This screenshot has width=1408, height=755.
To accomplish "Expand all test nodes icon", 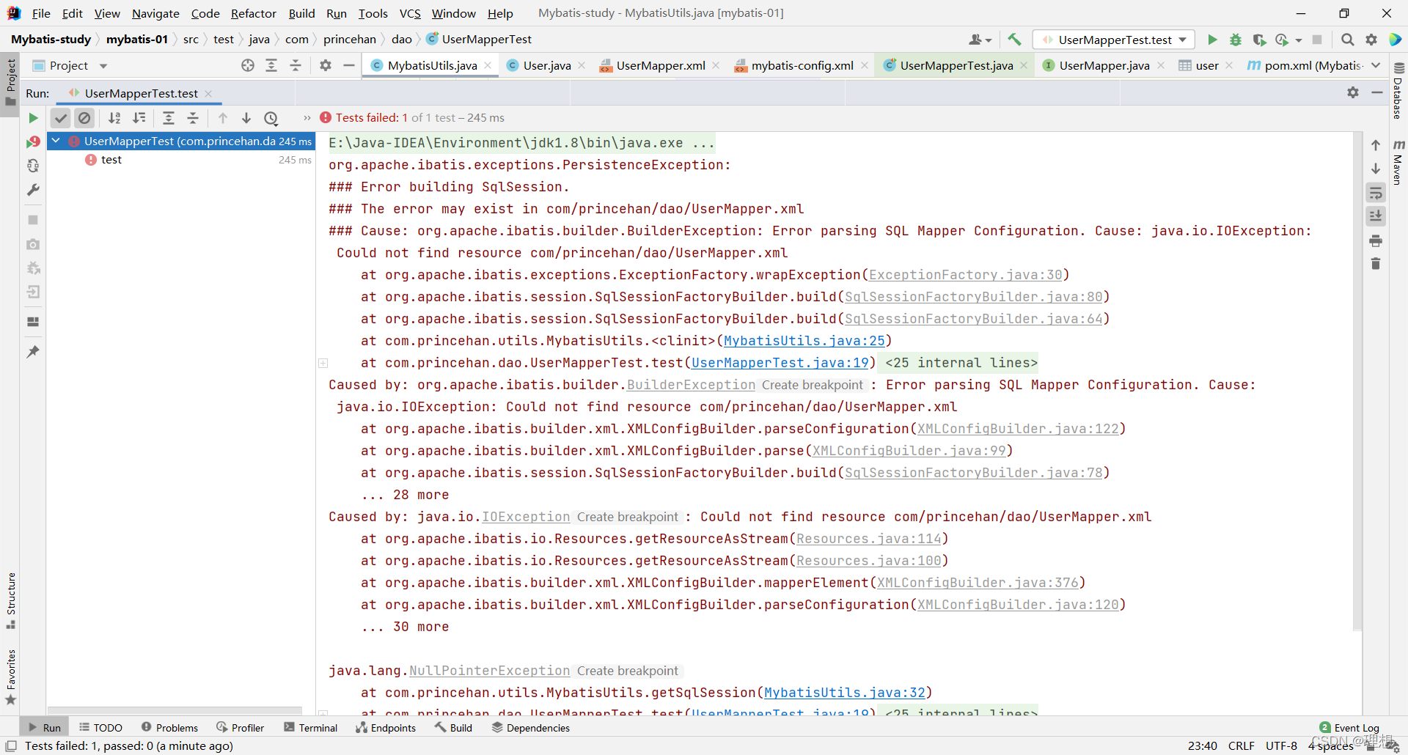I will 169,118.
